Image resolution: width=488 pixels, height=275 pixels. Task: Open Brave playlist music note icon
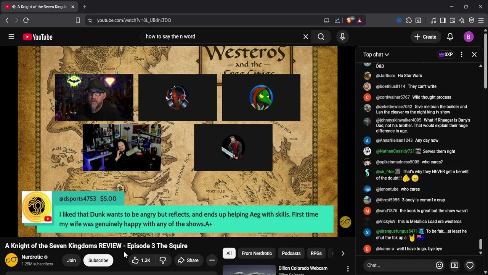(x=433, y=20)
